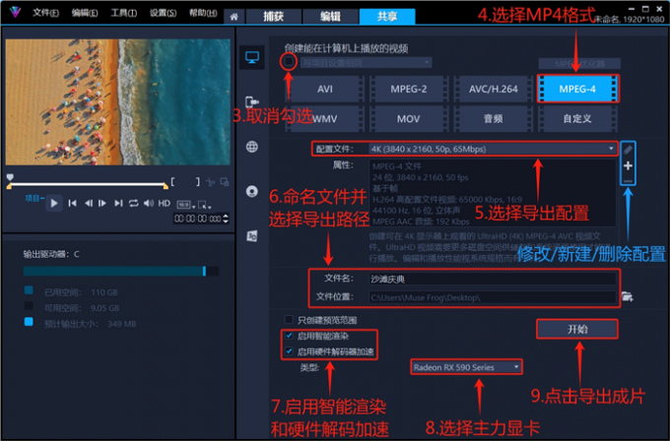The width and height of the screenshot is (670, 441).
Task: Select the Web upload globe icon
Action: 251,147
